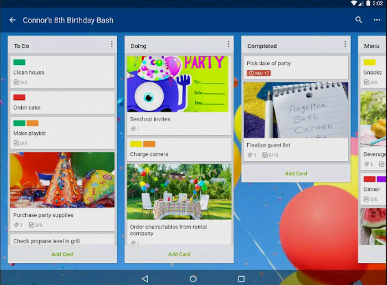Click checklist icon on Purchase party supplies
This screenshot has width=387, height=285.
click(32, 225)
